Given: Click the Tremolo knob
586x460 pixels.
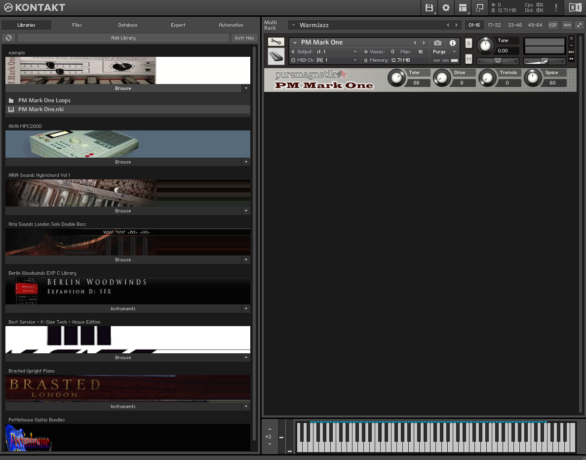Looking at the screenshot, I should [x=487, y=78].
